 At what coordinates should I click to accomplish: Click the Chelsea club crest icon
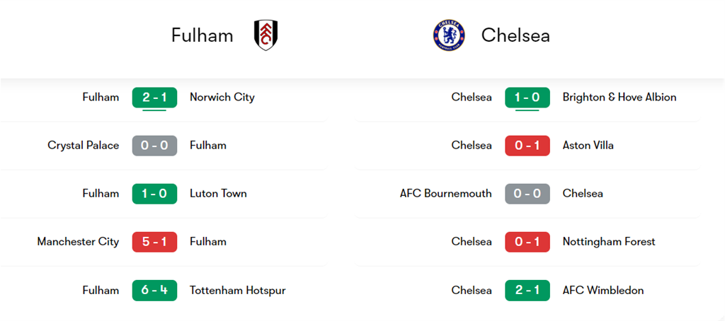pyautogui.click(x=449, y=35)
